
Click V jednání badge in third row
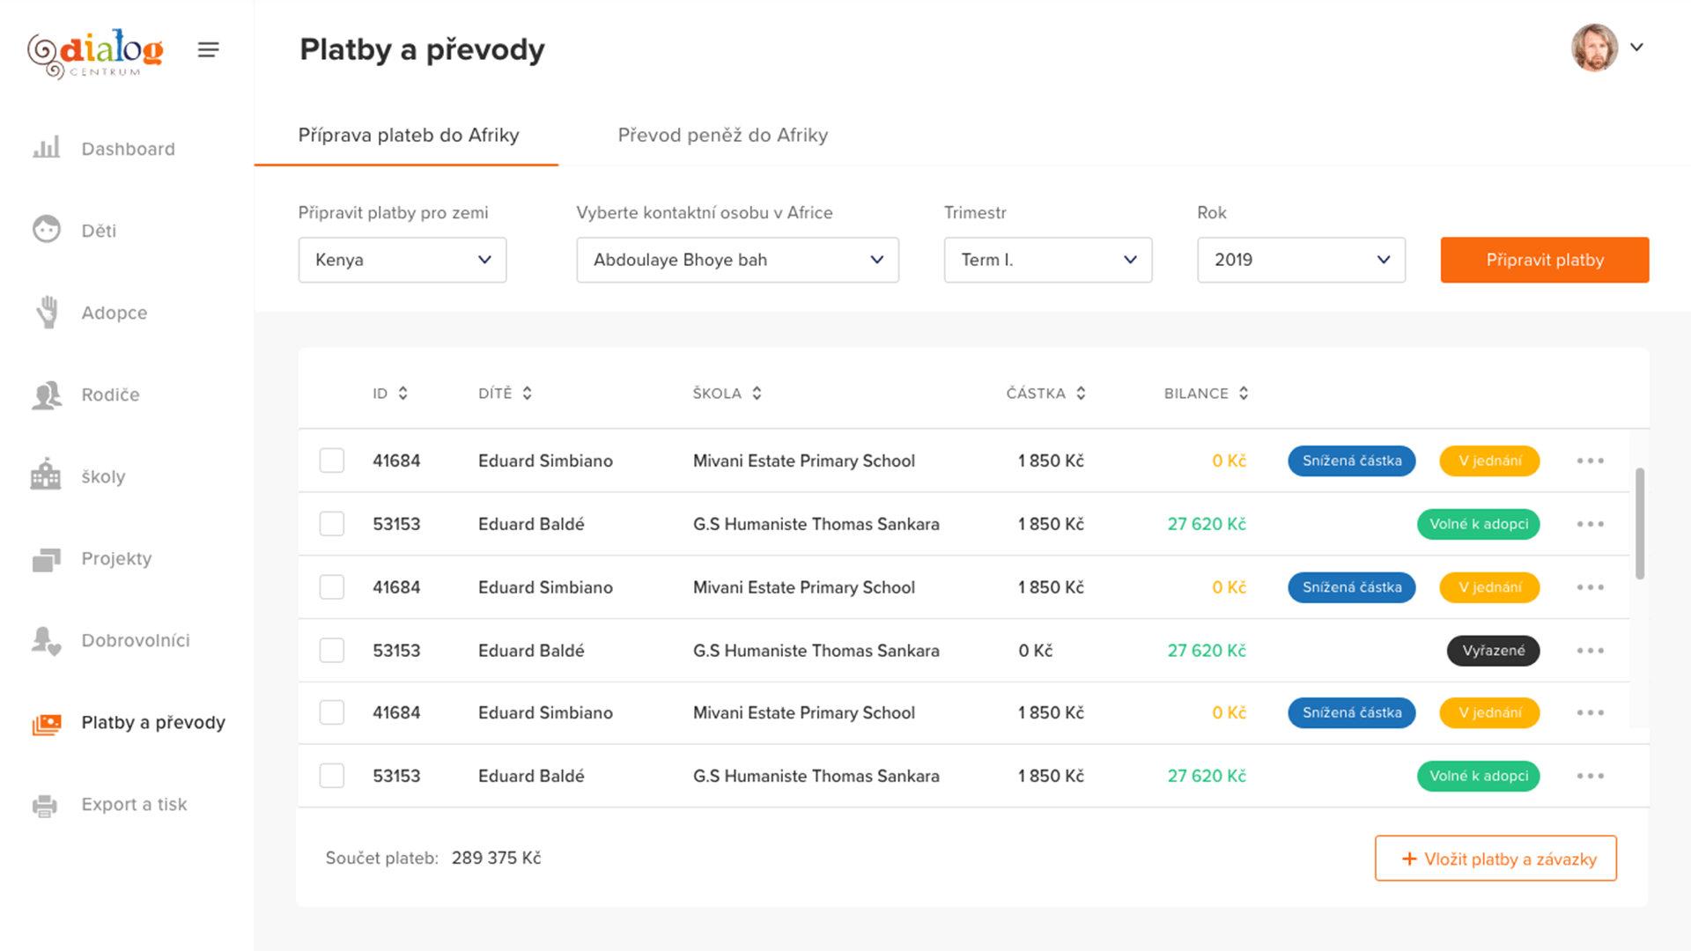pos(1489,587)
